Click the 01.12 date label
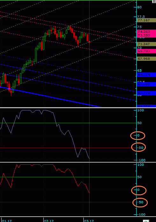The width and height of the screenshot is (156, 222). point(7,221)
